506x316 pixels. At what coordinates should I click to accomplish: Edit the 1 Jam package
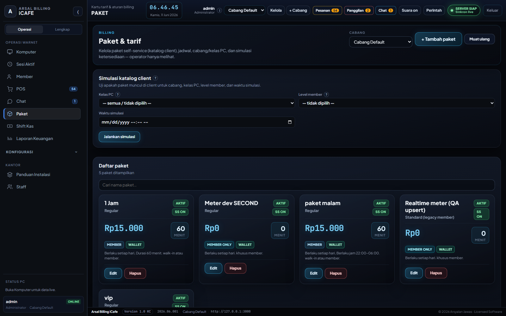click(x=113, y=273)
